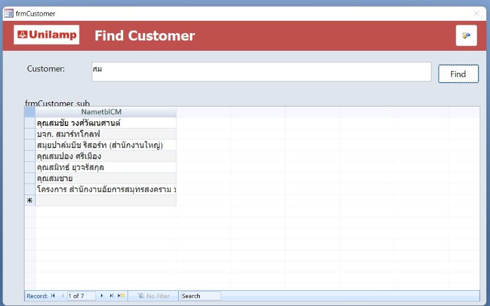Click the คุณสมชาย customer row
Viewport: 490px width, 306px height.
(x=55, y=178)
